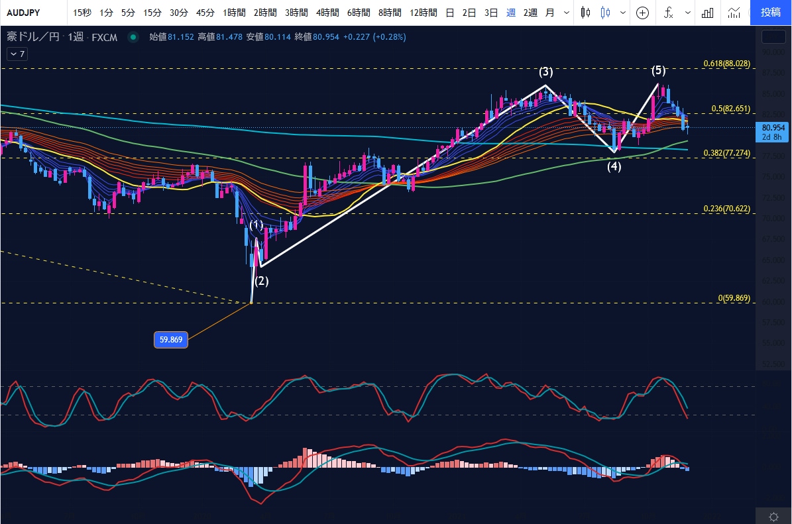Click the current price label 80.954
The width and height of the screenshot is (792, 524).
(773, 128)
